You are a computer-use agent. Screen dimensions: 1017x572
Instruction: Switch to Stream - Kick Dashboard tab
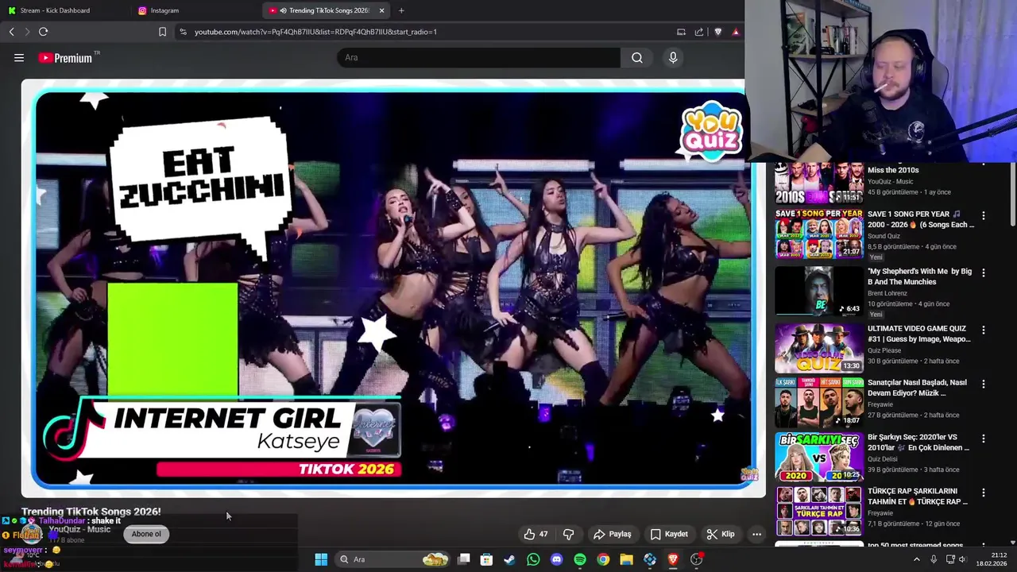click(x=65, y=10)
